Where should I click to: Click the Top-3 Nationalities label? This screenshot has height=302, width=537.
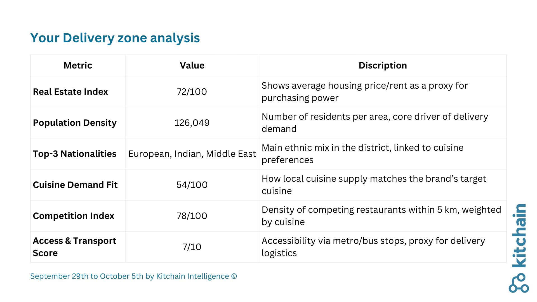pyautogui.click(x=74, y=154)
